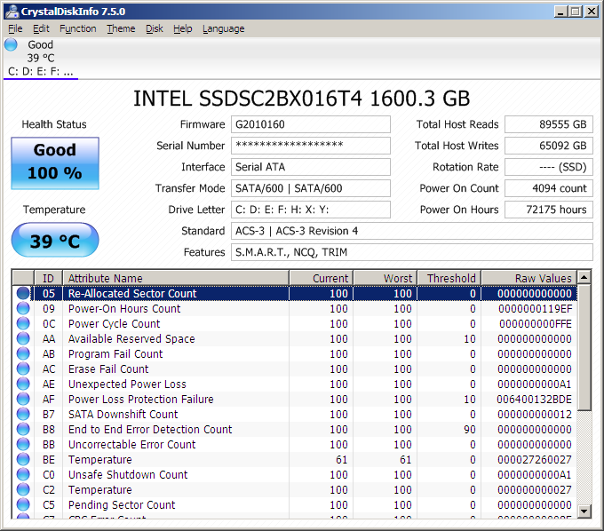Click the status orb next to Uncorrectable Error Count
This screenshot has width=604, height=531.
(23, 445)
